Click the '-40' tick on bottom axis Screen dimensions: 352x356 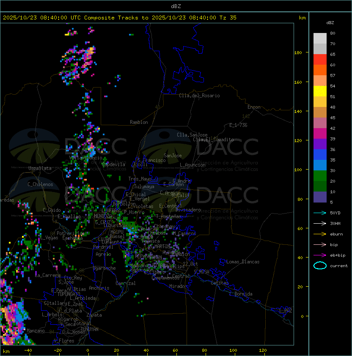tap(28, 351)
